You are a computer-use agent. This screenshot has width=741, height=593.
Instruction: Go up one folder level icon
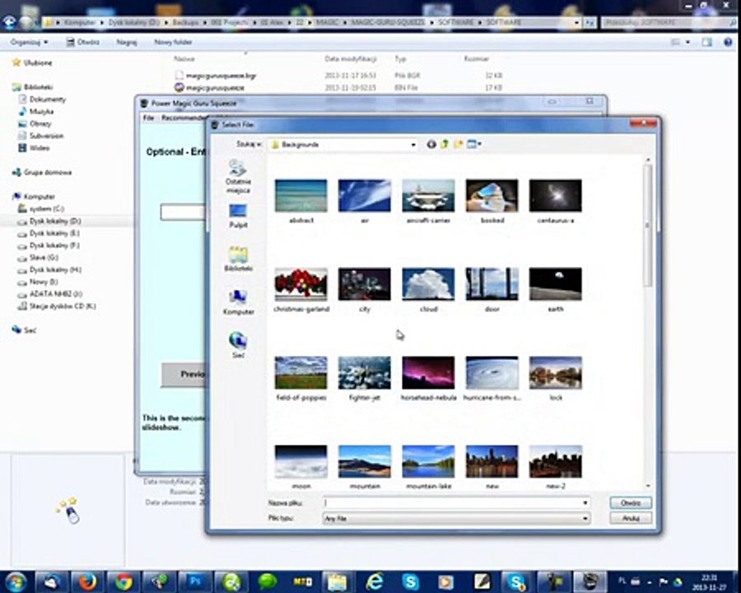click(x=445, y=144)
